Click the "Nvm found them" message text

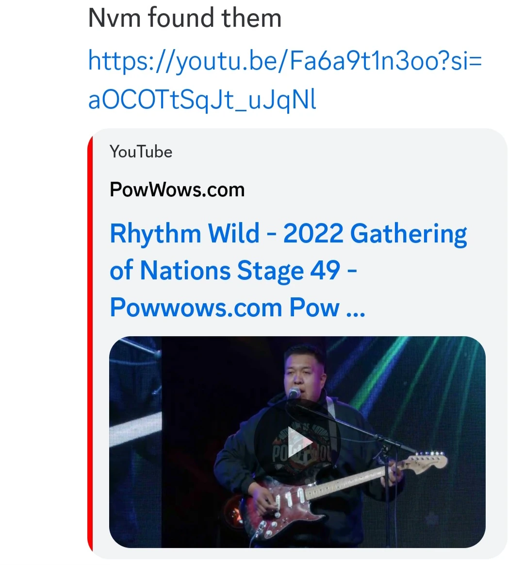pyautogui.click(x=184, y=18)
